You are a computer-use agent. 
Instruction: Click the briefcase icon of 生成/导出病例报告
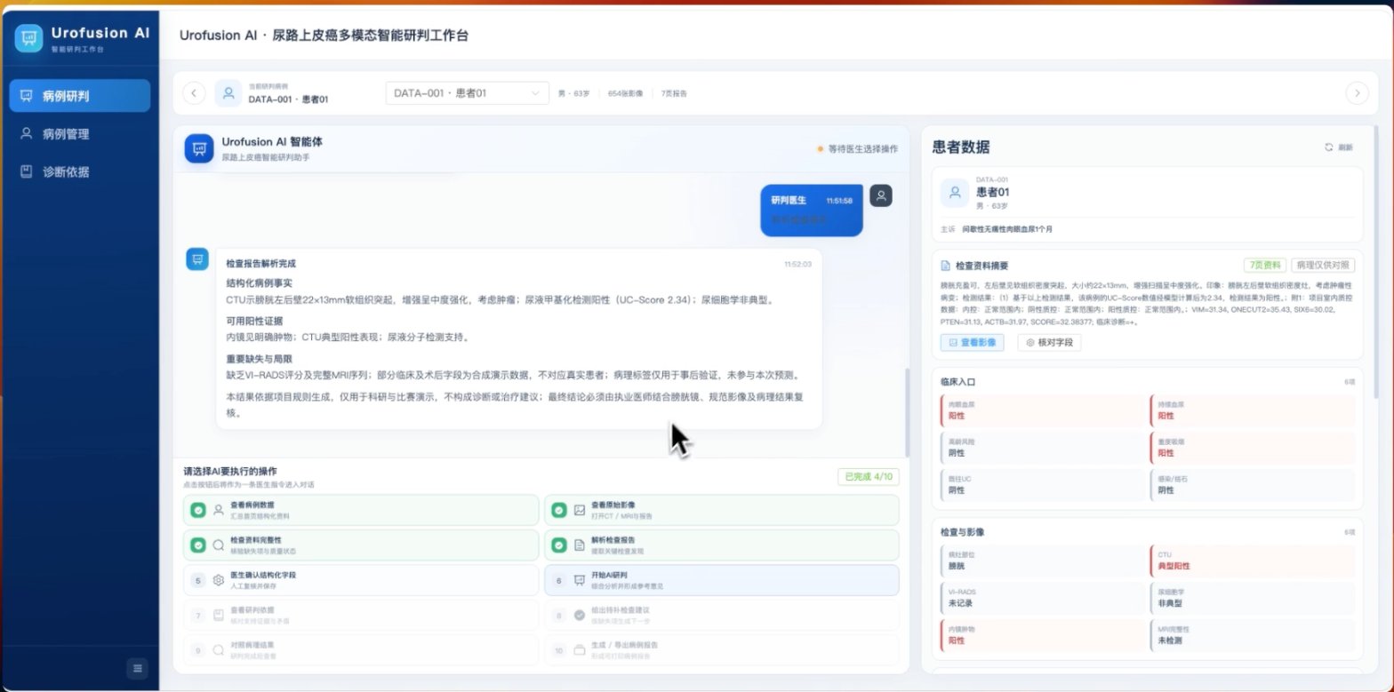click(x=580, y=650)
